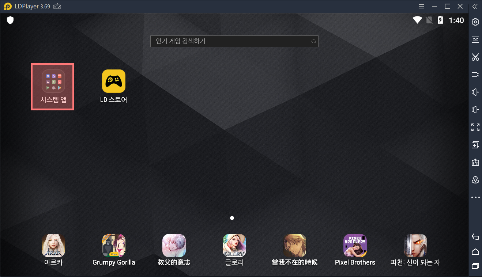Open the recent apps overview button
The height and width of the screenshot is (277, 482).
[475, 266]
